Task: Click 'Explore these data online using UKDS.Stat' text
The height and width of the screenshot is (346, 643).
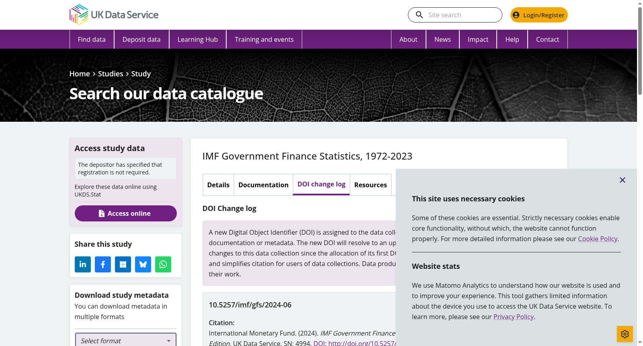Action: (x=116, y=190)
